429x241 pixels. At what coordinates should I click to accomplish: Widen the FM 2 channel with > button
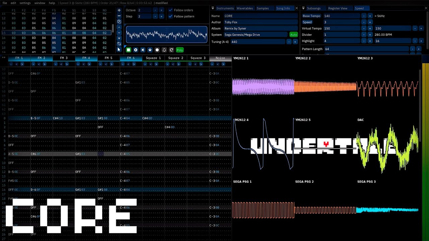tap(44, 64)
